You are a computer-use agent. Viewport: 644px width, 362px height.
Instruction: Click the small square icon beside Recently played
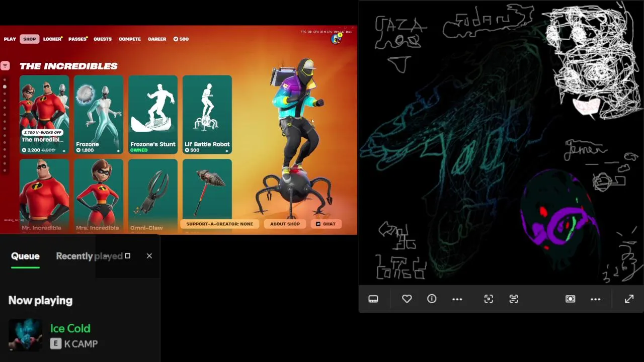(x=128, y=256)
